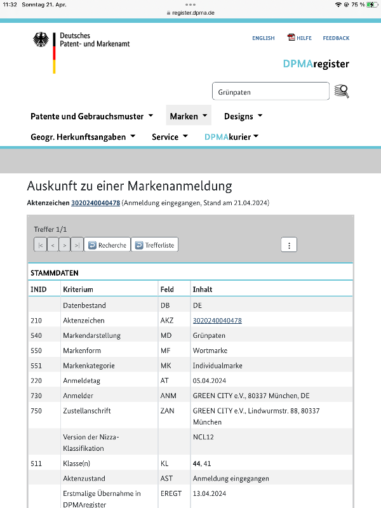Click the 'INID' column header
This screenshot has height=508, width=381.
[39, 290]
